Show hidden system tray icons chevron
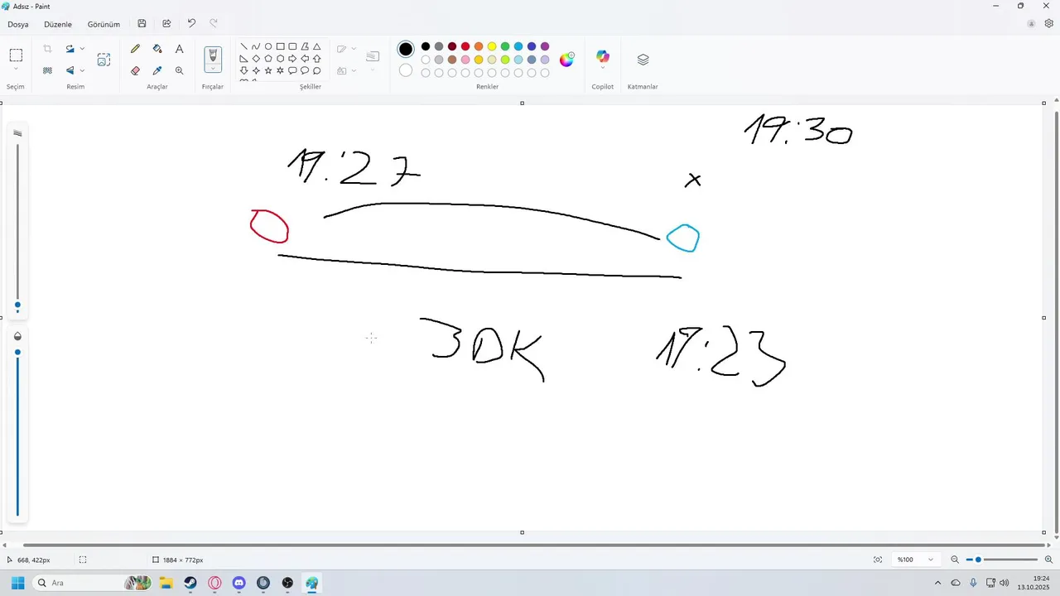1060x596 pixels. [937, 583]
